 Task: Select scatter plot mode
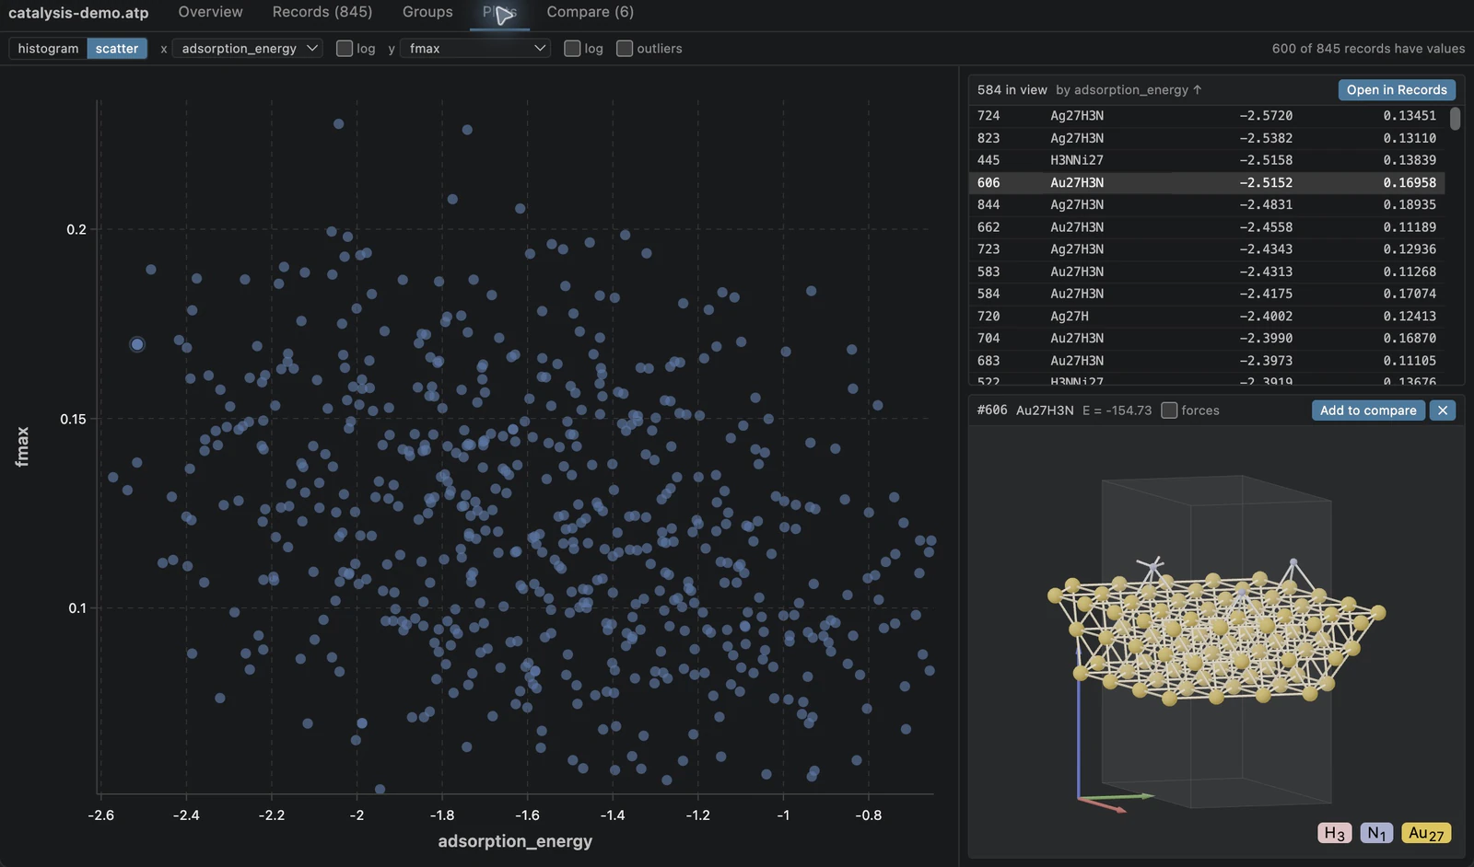[117, 49]
